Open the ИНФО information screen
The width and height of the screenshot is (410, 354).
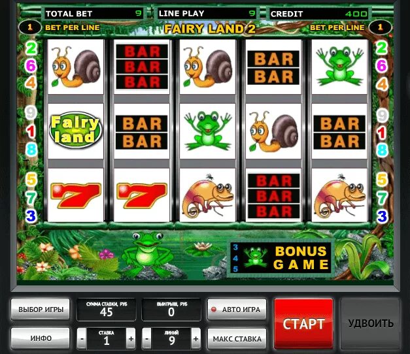(41, 338)
